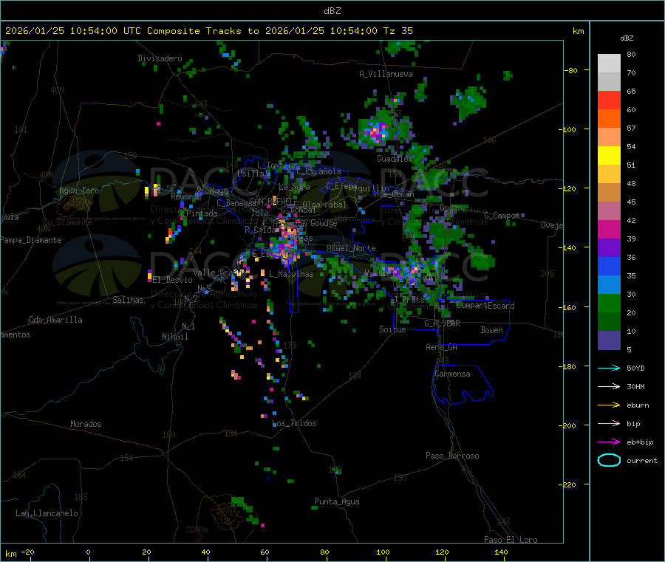
Task: Click the Salinas map label
Action: [128, 300]
